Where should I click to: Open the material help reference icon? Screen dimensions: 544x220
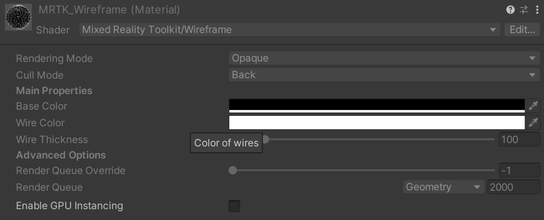(511, 10)
